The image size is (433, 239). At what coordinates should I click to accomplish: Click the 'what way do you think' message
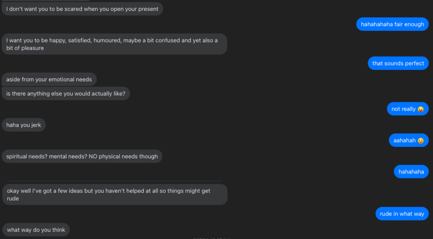pos(36,230)
